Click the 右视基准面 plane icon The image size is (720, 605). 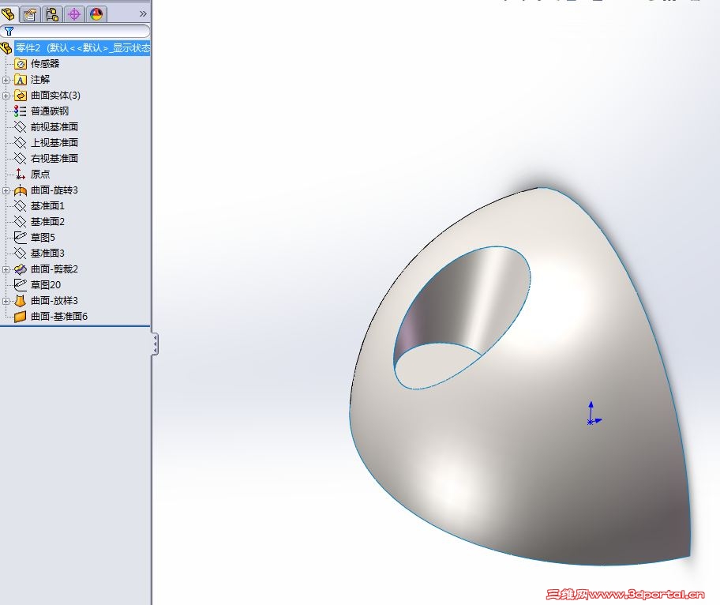[20, 159]
